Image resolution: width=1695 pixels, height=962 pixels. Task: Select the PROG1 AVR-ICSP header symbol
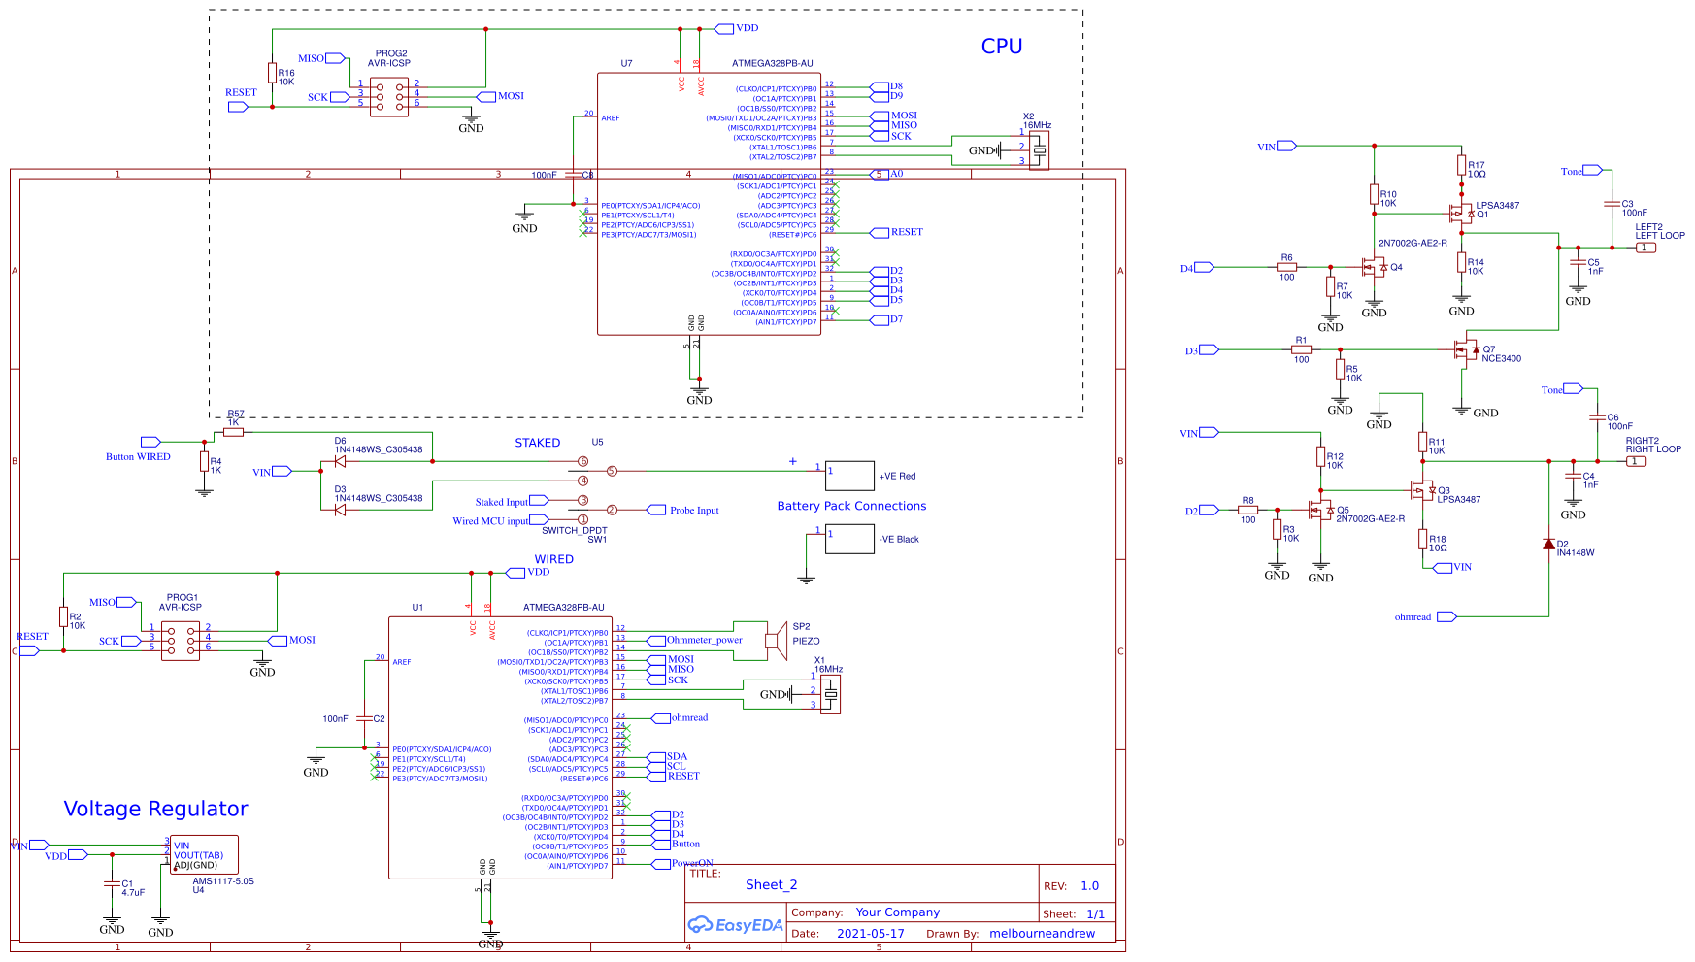179,640
